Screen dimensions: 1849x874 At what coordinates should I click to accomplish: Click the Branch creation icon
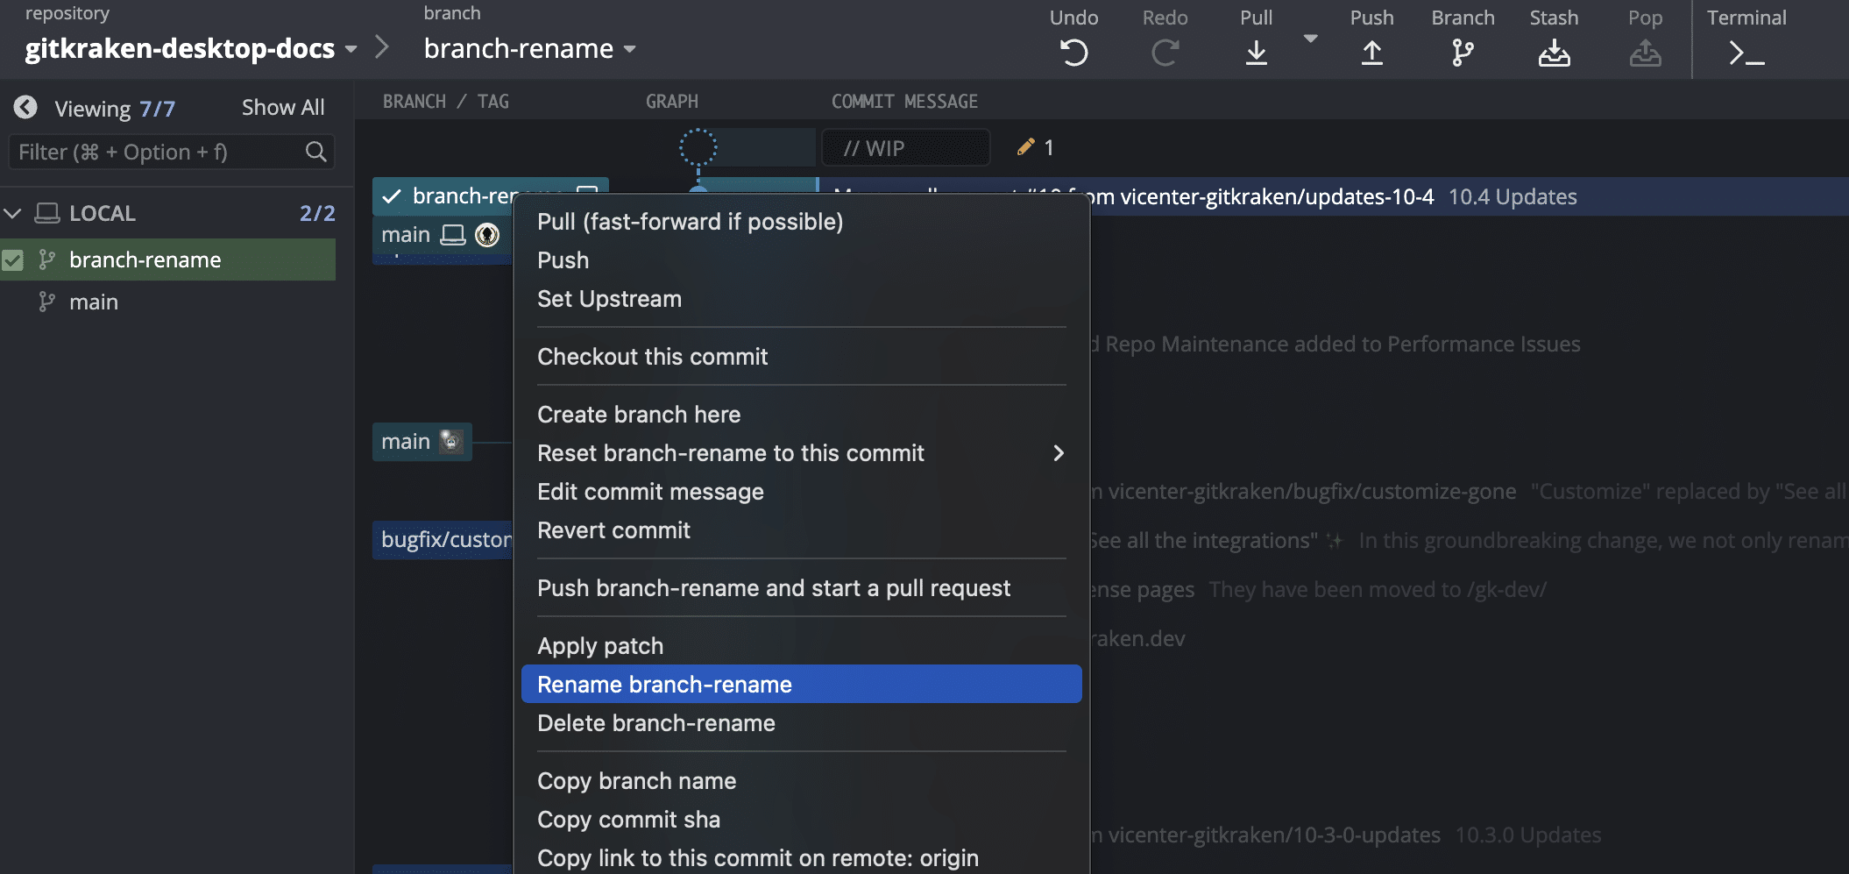[1462, 51]
